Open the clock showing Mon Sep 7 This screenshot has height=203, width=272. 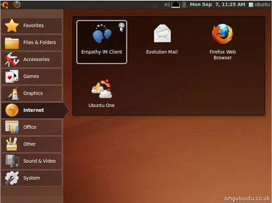click(217, 5)
